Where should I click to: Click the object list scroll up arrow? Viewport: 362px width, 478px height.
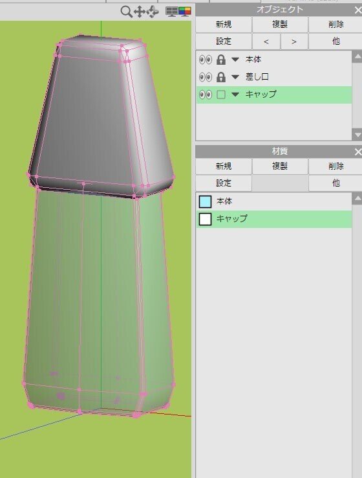pos(357,57)
